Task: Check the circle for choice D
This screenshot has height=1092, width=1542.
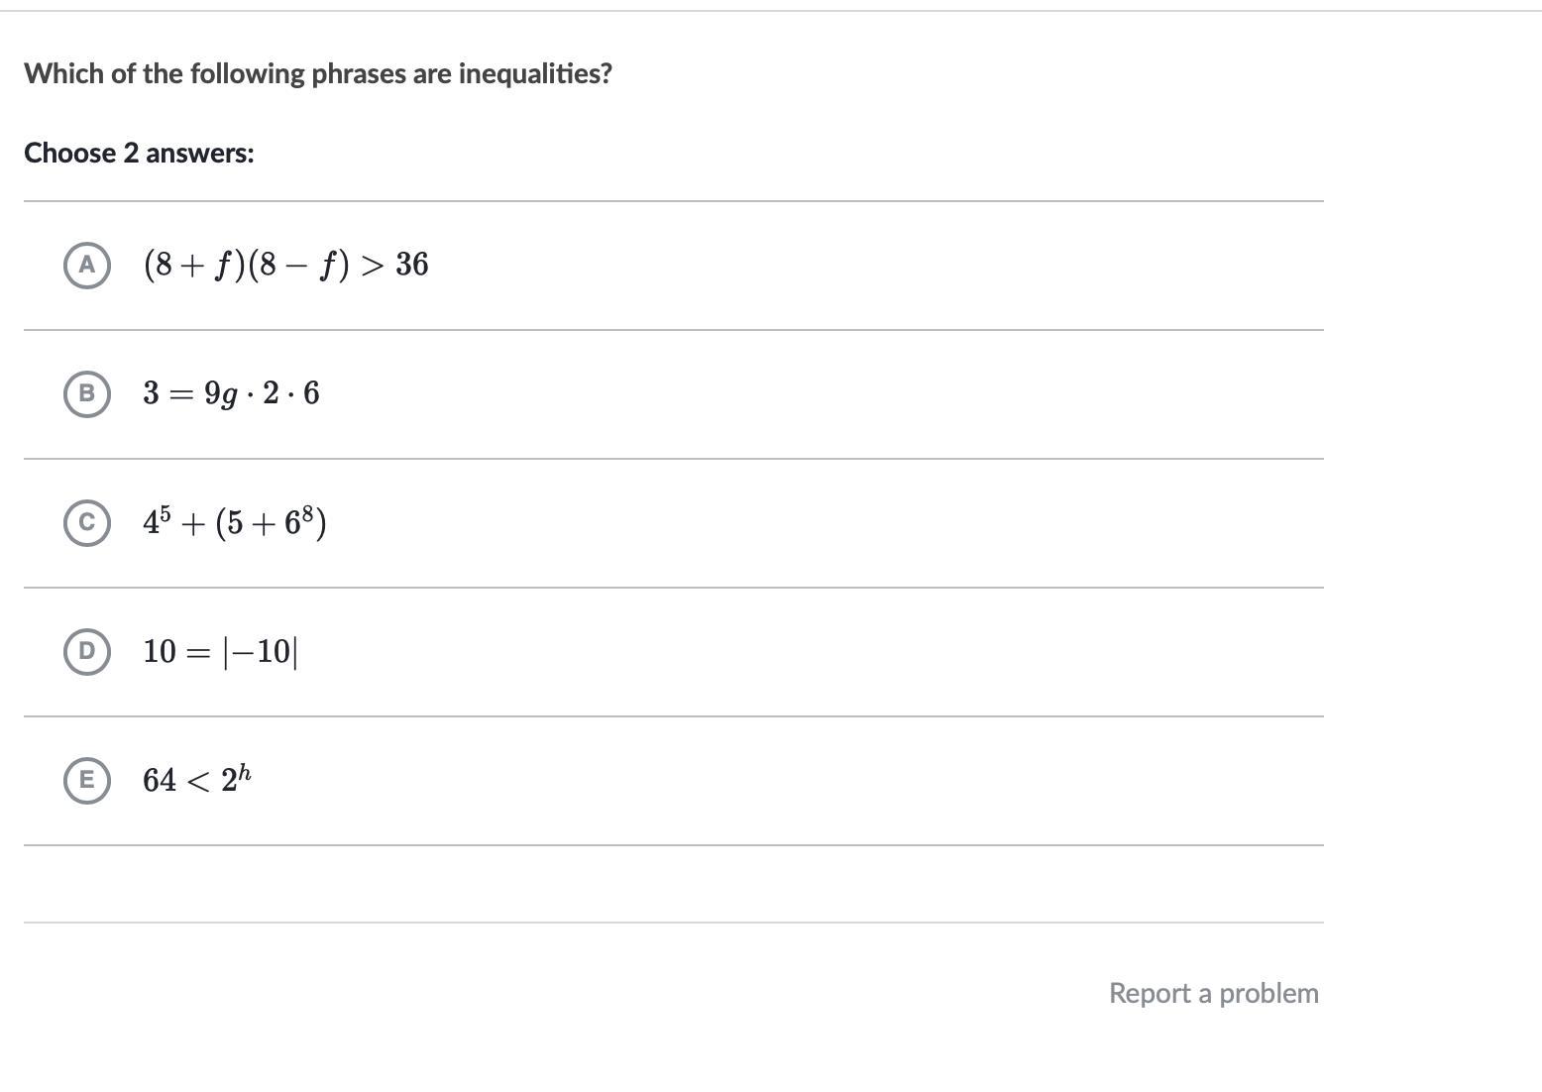Action: click(x=87, y=651)
